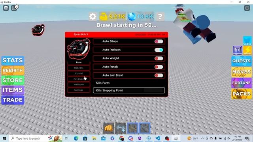Disable the Auto Pushups toggle
Viewport: 253px width, 142px height.
coord(159,50)
